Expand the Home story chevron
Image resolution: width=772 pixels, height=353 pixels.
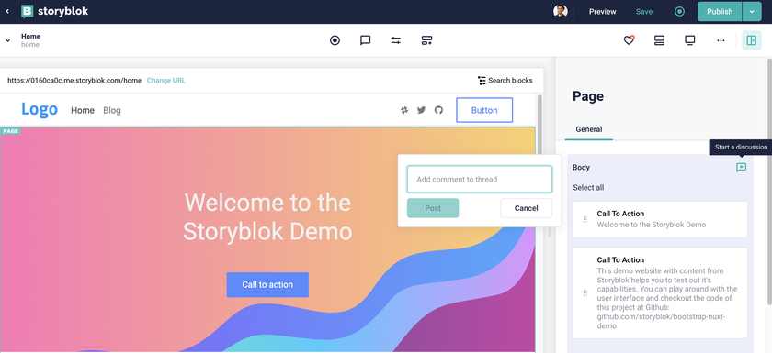point(8,40)
